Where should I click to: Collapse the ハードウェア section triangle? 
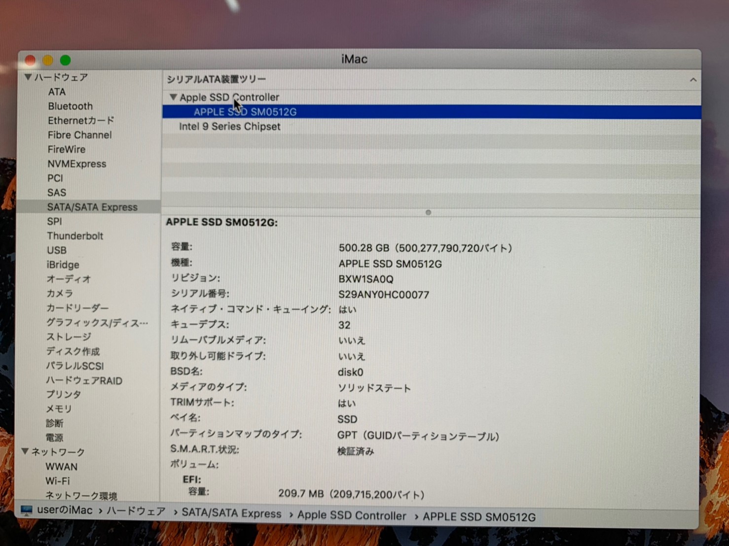click(28, 77)
